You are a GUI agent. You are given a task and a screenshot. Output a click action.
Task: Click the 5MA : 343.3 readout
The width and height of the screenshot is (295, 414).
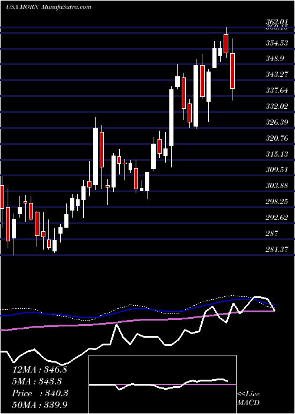37,381
